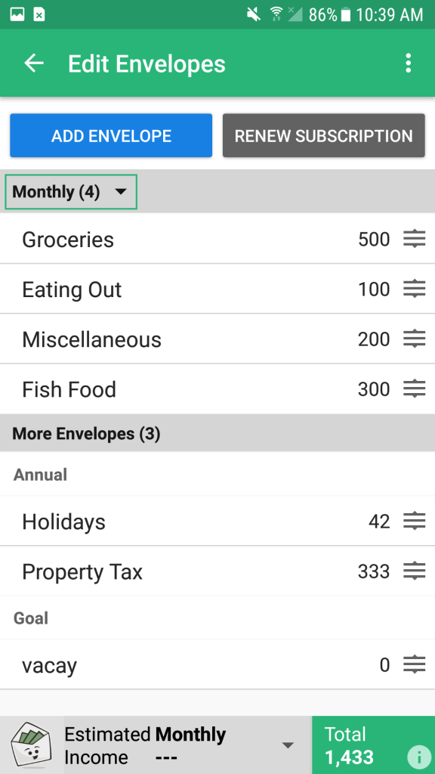The width and height of the screenshot is (435, 774).
Task: Tap the reorder handle for Groceries
Action: coord(415,240)
